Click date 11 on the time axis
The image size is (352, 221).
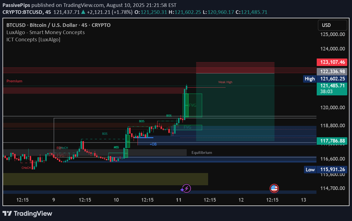tap(179, 200)
